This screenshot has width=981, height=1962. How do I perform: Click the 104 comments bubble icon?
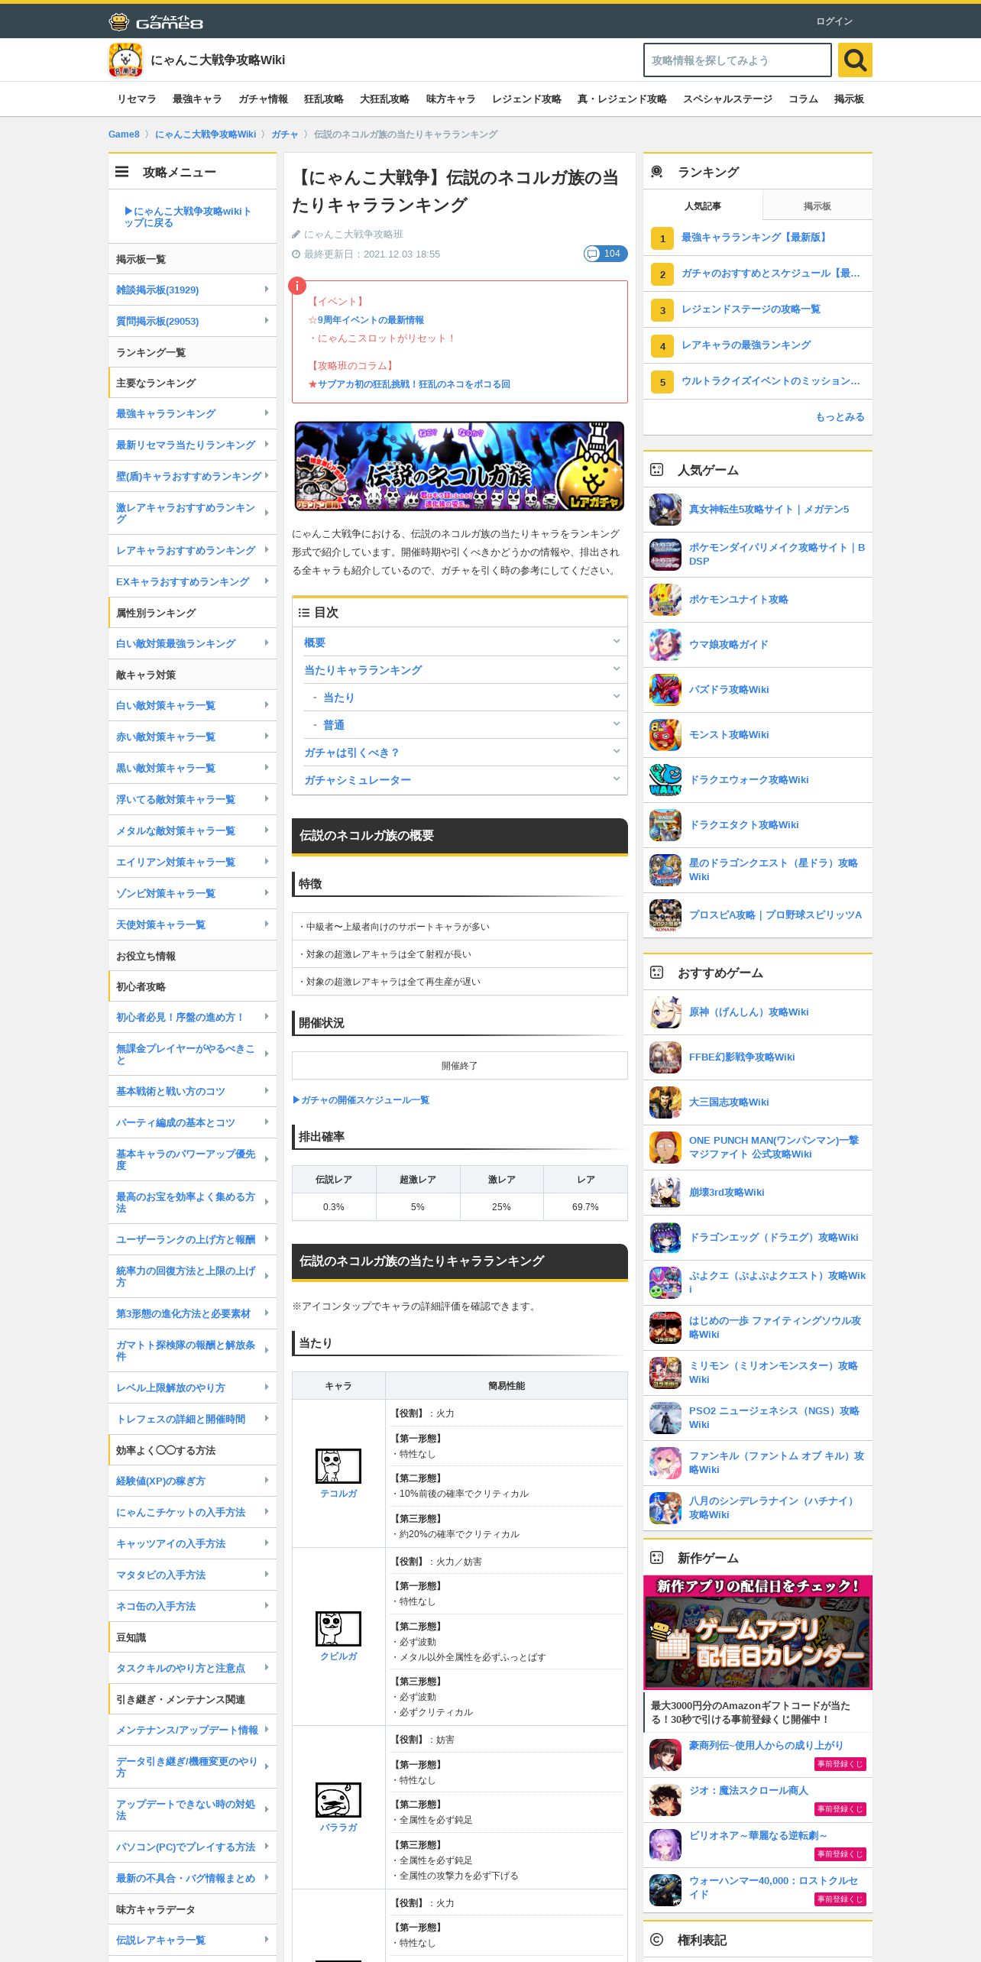[x=605, y=254]
